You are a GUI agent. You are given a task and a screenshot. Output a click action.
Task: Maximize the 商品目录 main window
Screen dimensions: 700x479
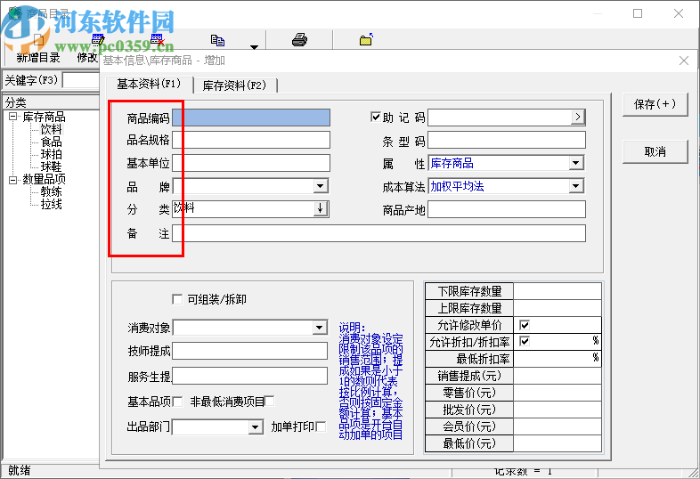pos(638,13)
